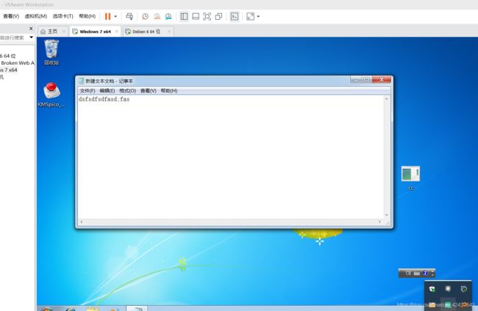Click the white notification tray icon

448,289
